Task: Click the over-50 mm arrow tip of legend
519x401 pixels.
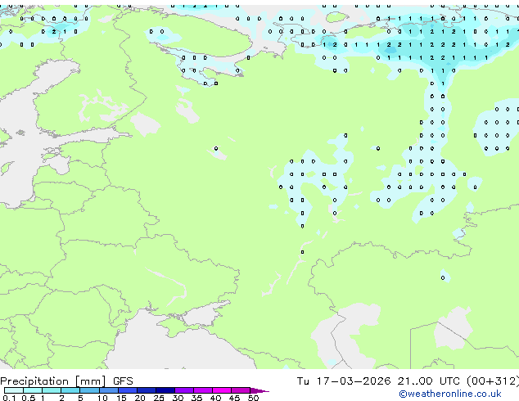Action: click(x=259, y=390)
